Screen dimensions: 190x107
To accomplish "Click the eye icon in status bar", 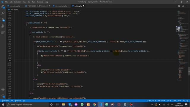I will (x=12, y=101).
